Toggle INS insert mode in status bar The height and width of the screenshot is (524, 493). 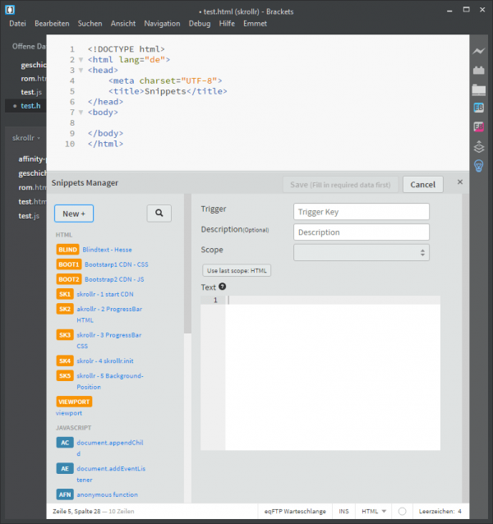pyautogui.click(x=343, y=512)
